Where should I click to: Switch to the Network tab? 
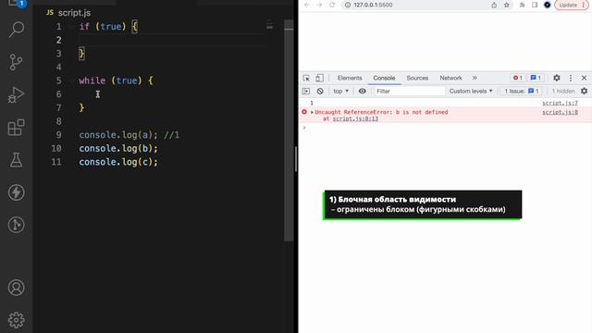[x=450, y=78]
